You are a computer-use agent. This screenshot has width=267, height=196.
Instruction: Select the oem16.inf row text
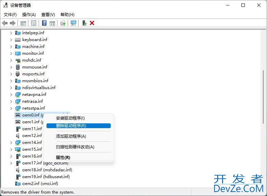[32, 156]
